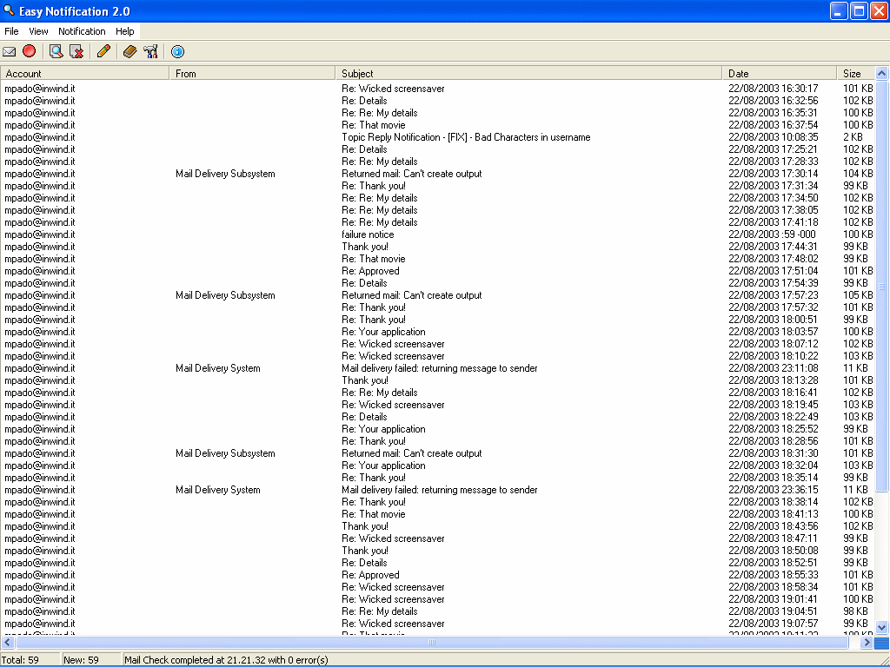Screen dimensions: 890x667
Task: Click date cell 22/08/2003 19:07:57
Action: click(x=773, y=624)
